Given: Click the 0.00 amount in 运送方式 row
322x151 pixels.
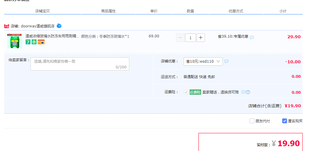Looking at the screenshot, I should click(296, 77).
